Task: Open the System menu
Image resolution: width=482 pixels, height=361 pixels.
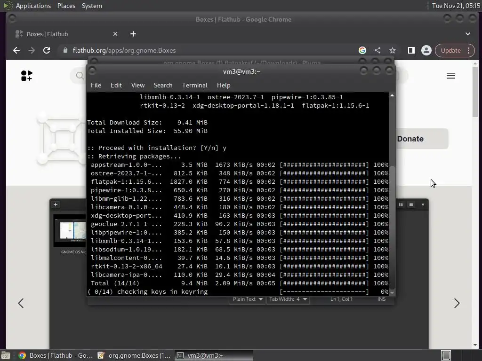Action: click(x=92, y=6)
